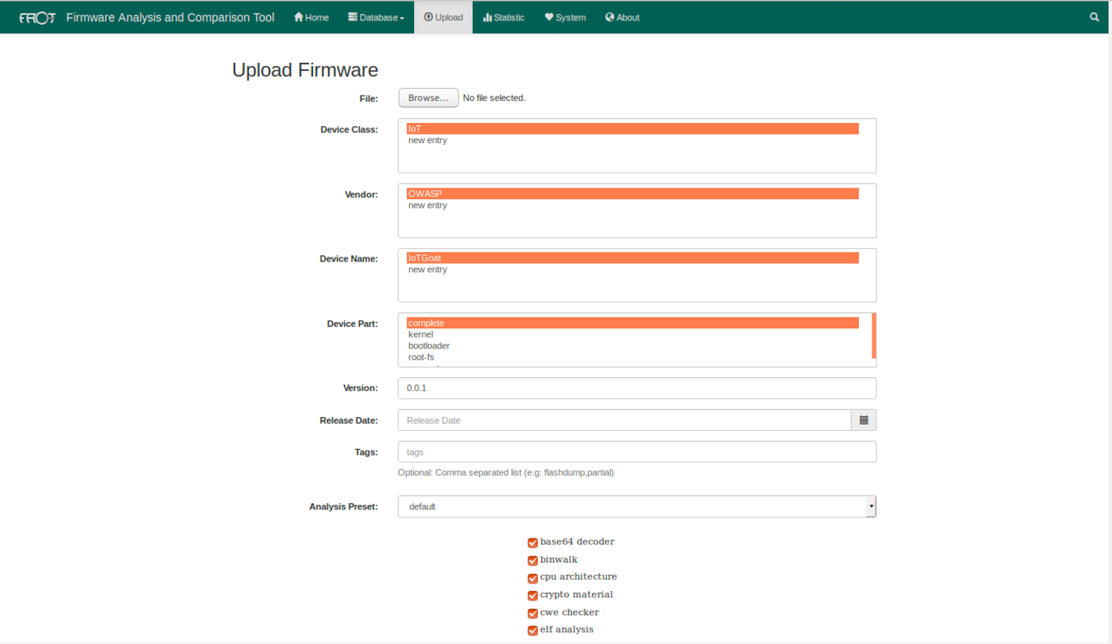Click the Version input field
This screenshot has width=1112, height=644.
(637, 388)
